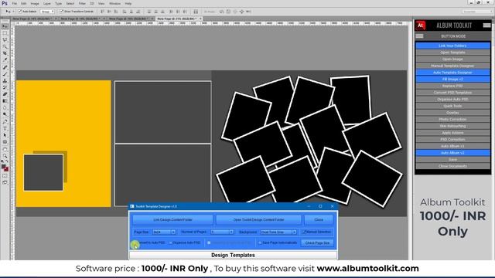Open the tool preset picker arrow

(13, 12)
